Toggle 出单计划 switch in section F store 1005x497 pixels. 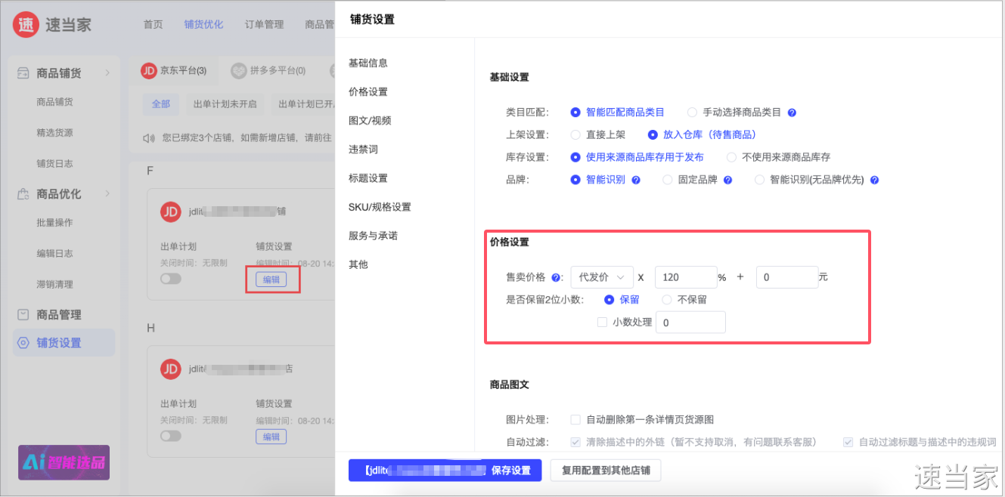171,279
